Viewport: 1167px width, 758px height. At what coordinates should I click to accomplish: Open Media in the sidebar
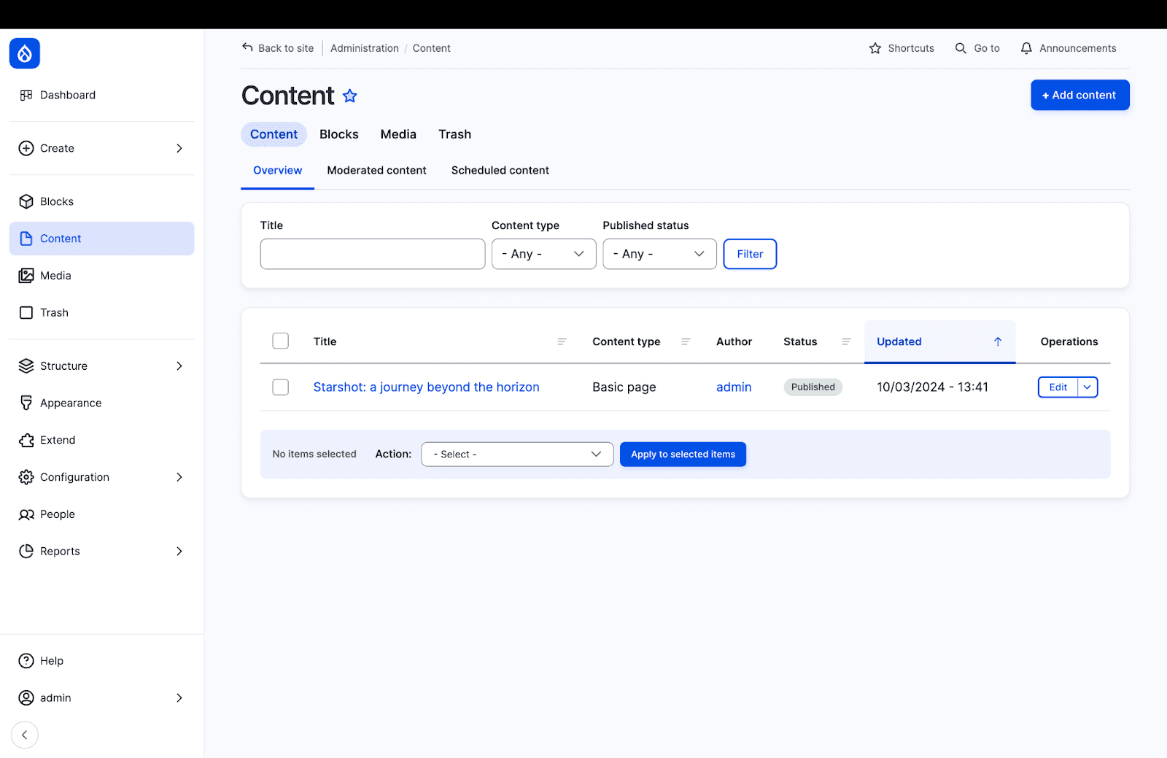(101, 276)
